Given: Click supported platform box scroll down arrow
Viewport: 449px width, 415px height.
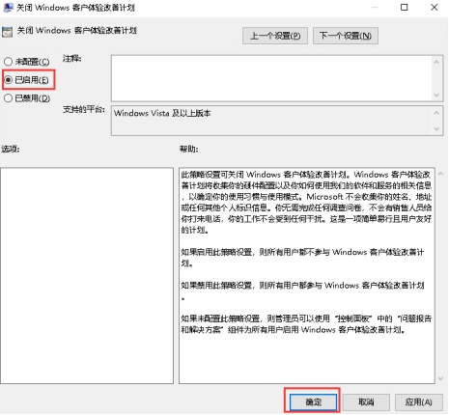Looking at the screenshot, I should pyautogui.click(x=436, y=129).
